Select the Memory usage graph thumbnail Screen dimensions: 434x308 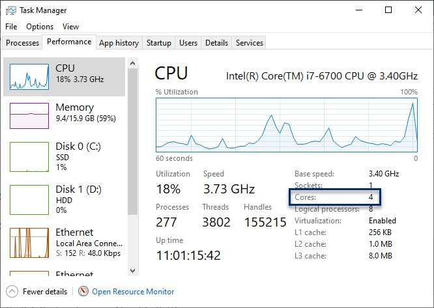29,115
